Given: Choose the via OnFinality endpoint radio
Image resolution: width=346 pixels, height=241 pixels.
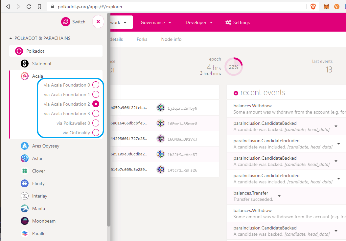Looking at the screenshot, I should point(96,133).
